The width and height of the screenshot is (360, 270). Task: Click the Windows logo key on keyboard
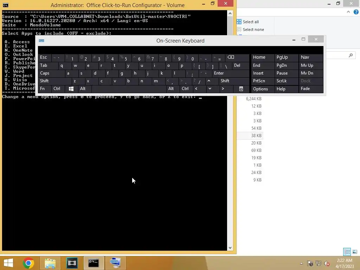pos(71,89)
